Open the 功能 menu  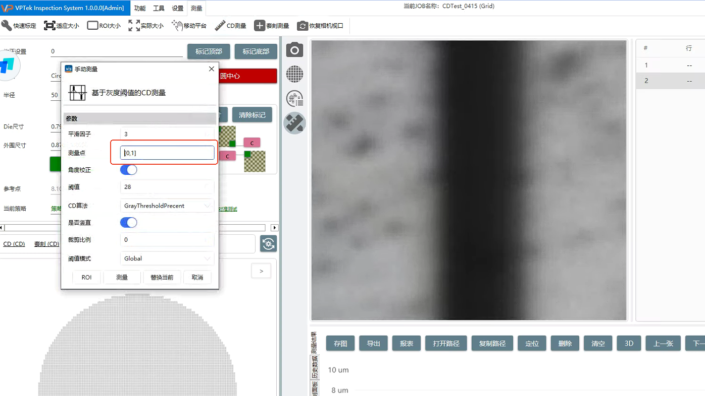click(x=140, y=8)
